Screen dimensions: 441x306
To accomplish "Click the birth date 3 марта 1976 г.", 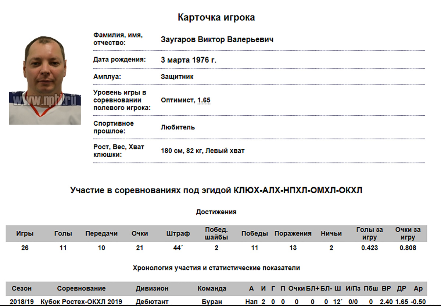I will point(189,60).
